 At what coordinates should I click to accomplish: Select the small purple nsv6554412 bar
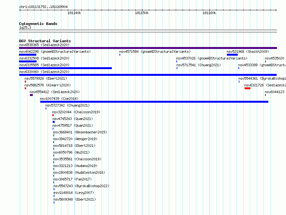click(x=31, y=95)
